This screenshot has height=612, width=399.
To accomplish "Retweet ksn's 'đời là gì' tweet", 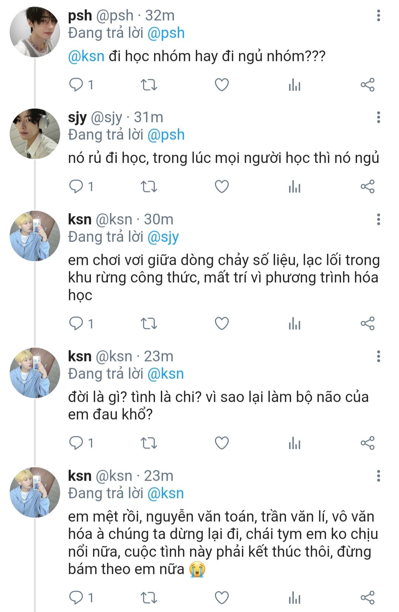I will coord(149,443).
